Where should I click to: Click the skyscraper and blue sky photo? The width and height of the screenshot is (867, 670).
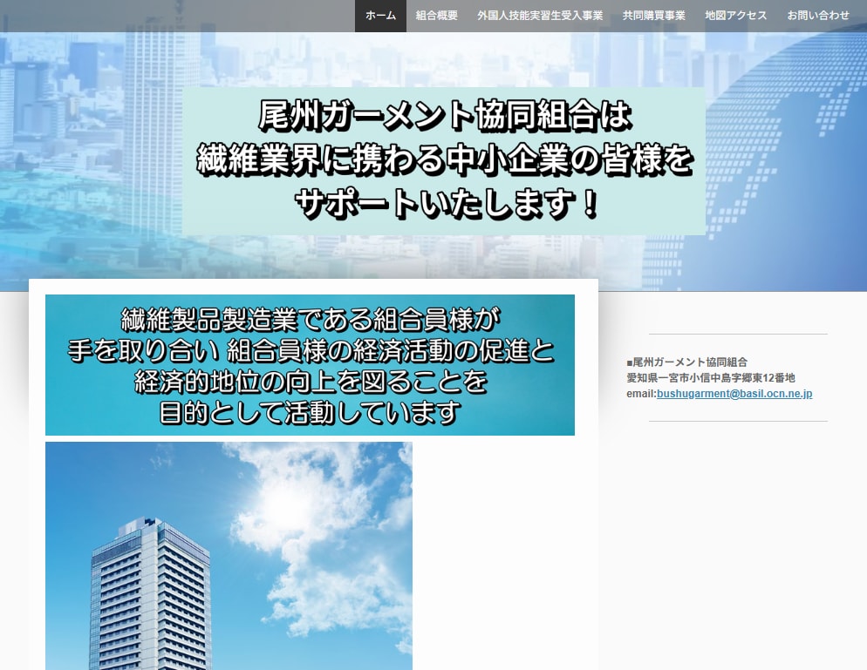tap(229, 556)
